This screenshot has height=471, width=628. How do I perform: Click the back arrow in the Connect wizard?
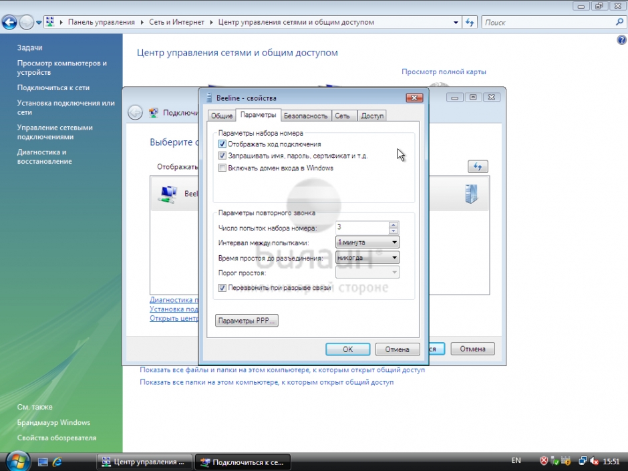(x=136, y=112)
